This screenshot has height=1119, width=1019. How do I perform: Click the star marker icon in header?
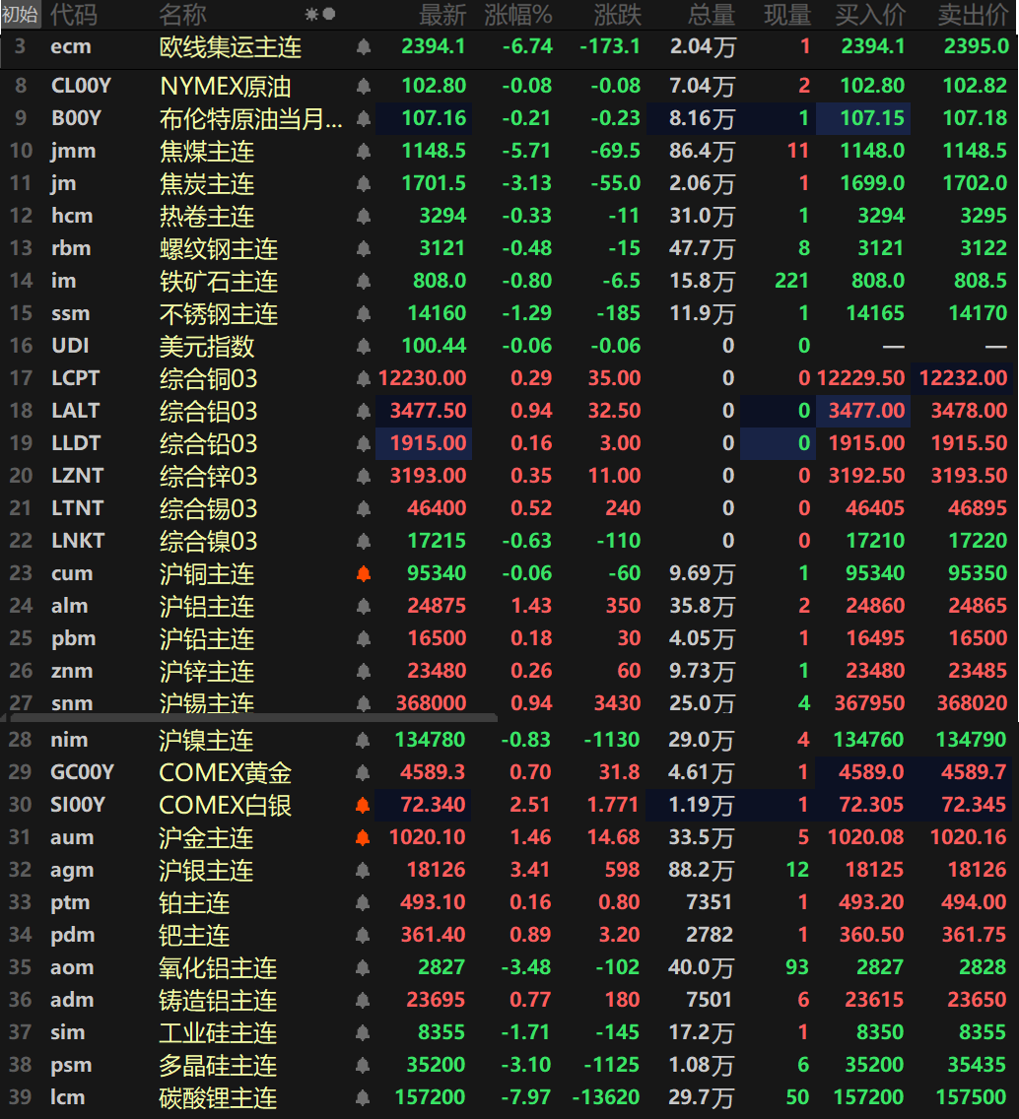click(311, 15)
